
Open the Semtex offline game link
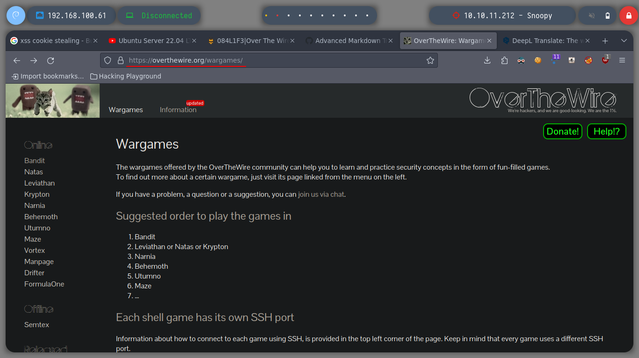click(36, 324)
